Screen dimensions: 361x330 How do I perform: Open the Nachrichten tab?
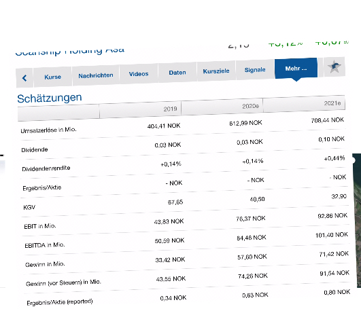point(96,75)
